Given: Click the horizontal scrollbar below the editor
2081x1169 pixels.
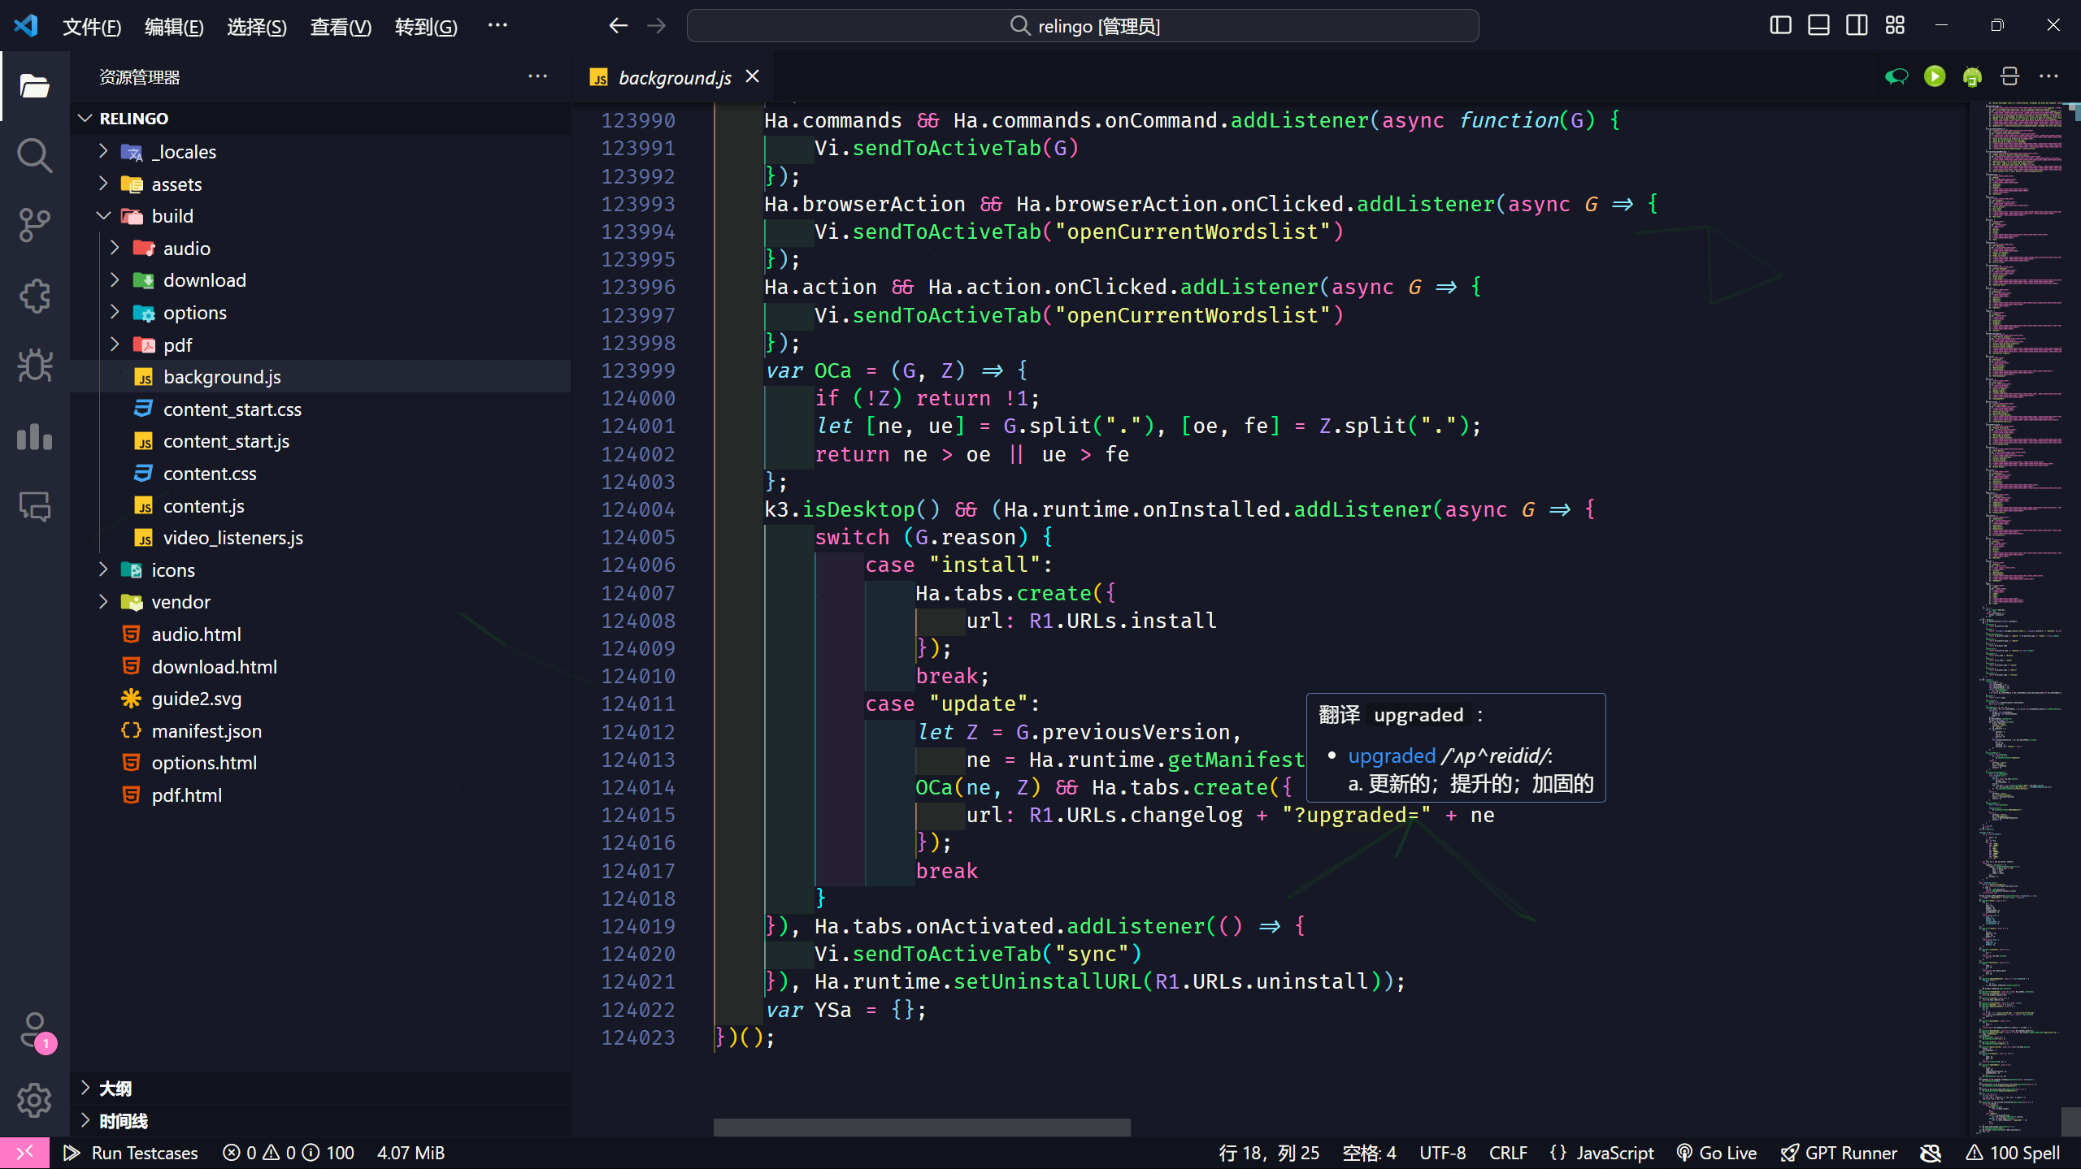Looking at the screenshot, I should coord(921,1128).
